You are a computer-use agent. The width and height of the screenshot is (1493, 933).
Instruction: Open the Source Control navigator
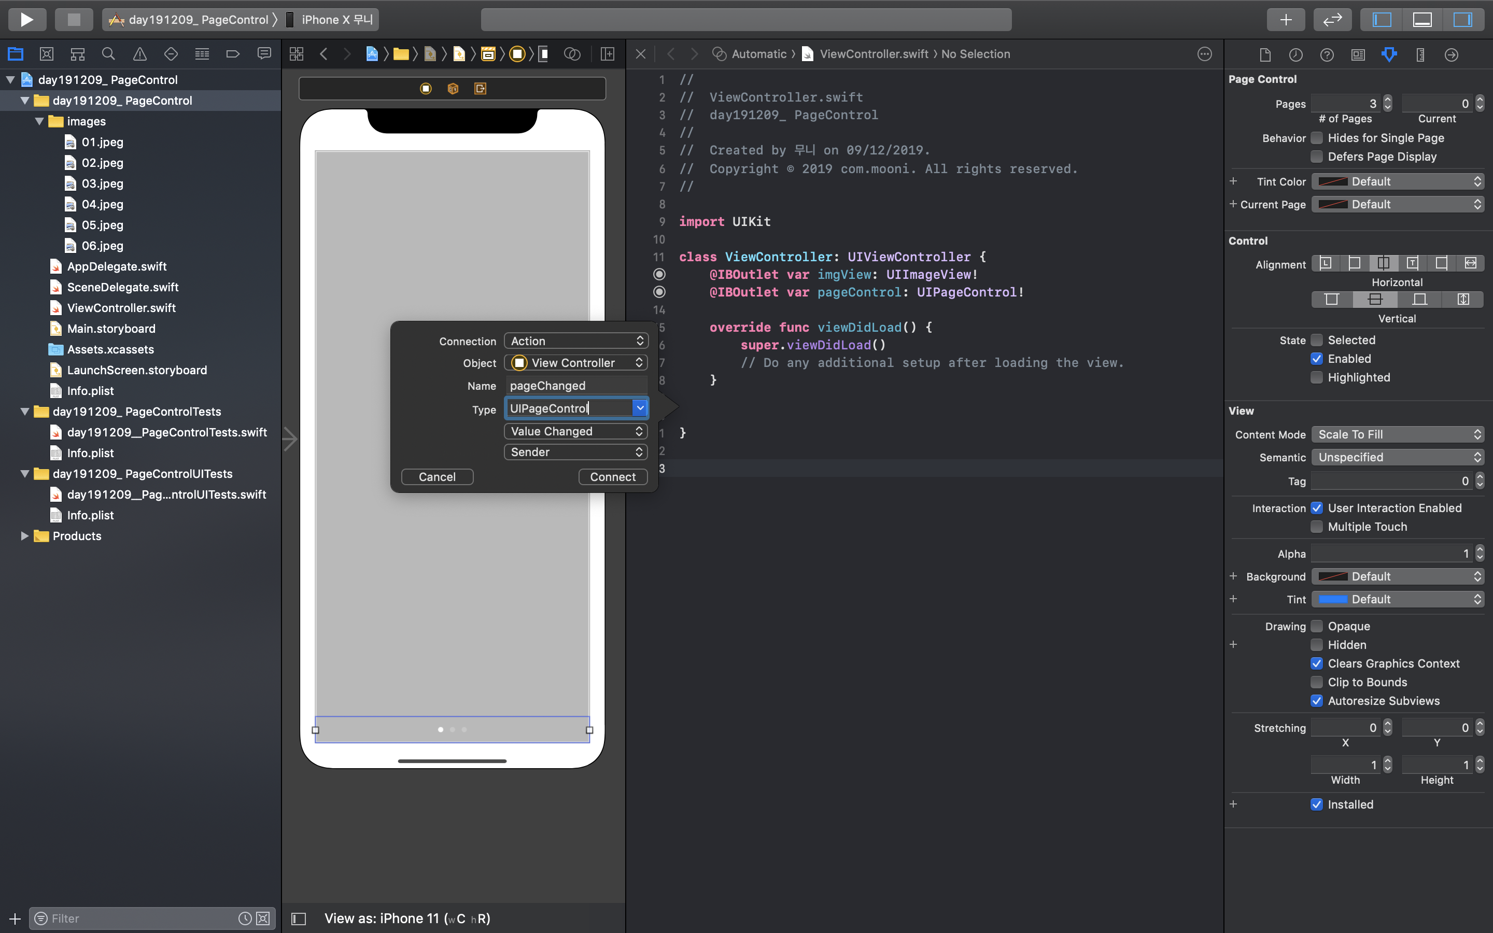(46, 54)
